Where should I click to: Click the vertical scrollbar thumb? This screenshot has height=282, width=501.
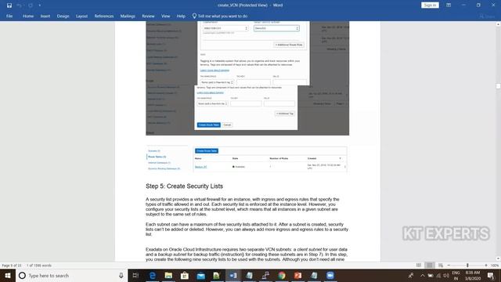pyautogui.click(x=498, y=86)
